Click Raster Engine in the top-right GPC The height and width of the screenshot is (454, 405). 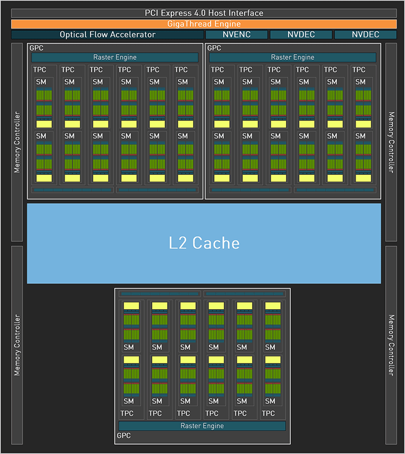click(293, 57)
